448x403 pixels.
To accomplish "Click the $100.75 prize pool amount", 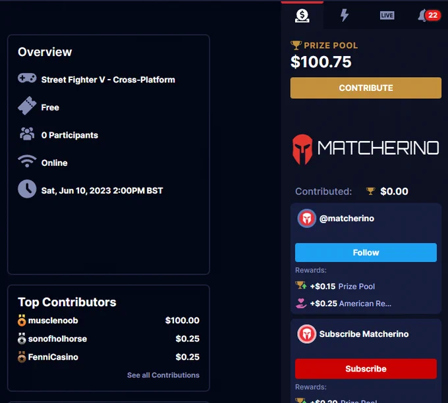I will pyautogui.click(x=321, y=62).
